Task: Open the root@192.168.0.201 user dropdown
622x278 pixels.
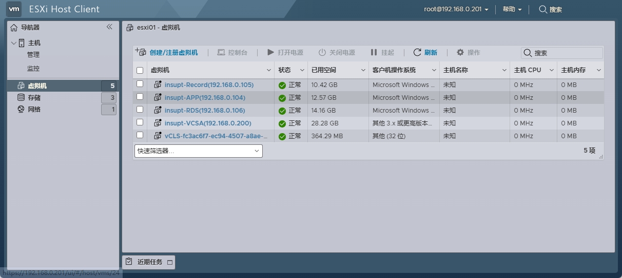Action: tap(456, 9)
